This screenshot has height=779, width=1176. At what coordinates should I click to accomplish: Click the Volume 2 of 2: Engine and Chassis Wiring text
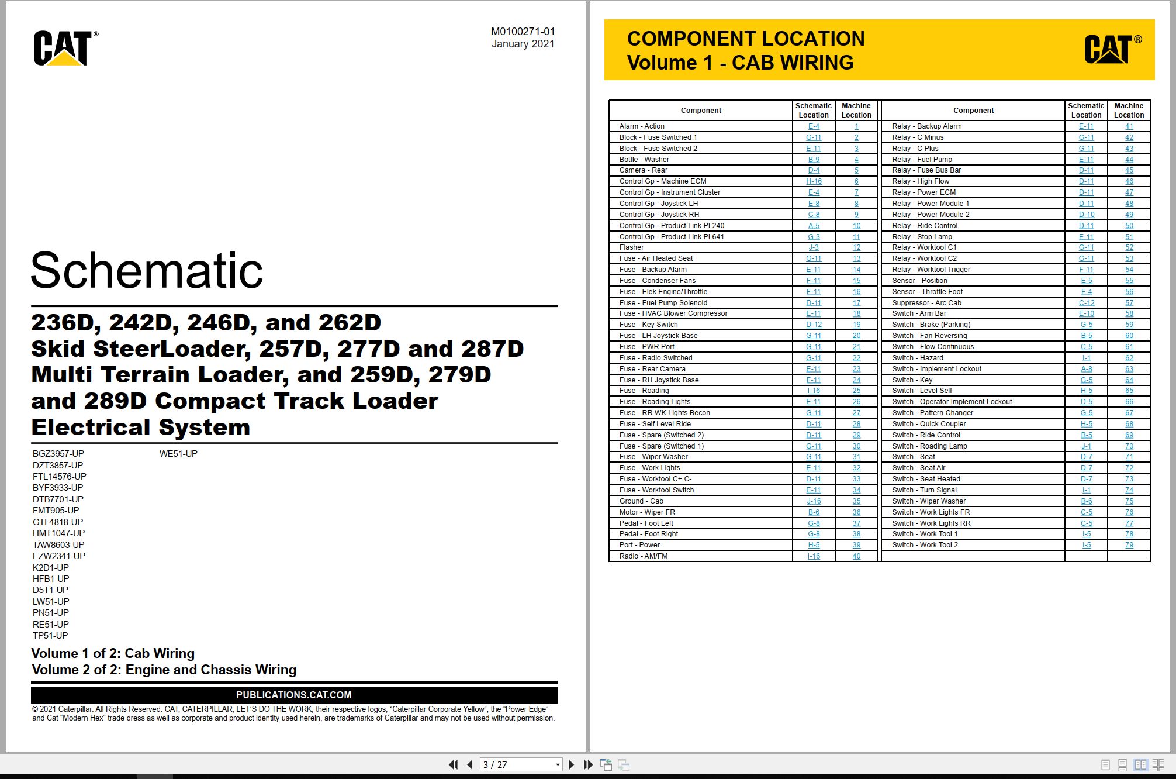click(x=164, y=670)
